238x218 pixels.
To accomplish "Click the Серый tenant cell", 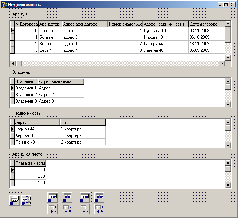I will click(50, 50).
